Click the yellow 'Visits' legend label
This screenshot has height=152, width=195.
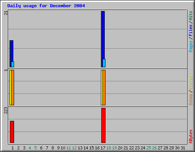coord(190,83)
